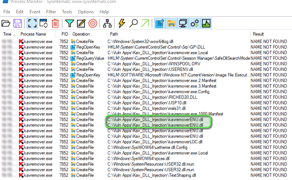Image resolution: width=292 pixels, height=180 pixels.
Task: Toggle Autoscroll in the toolbar
Action: 44,23
